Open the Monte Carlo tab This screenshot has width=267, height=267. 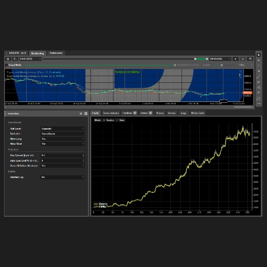198,113
